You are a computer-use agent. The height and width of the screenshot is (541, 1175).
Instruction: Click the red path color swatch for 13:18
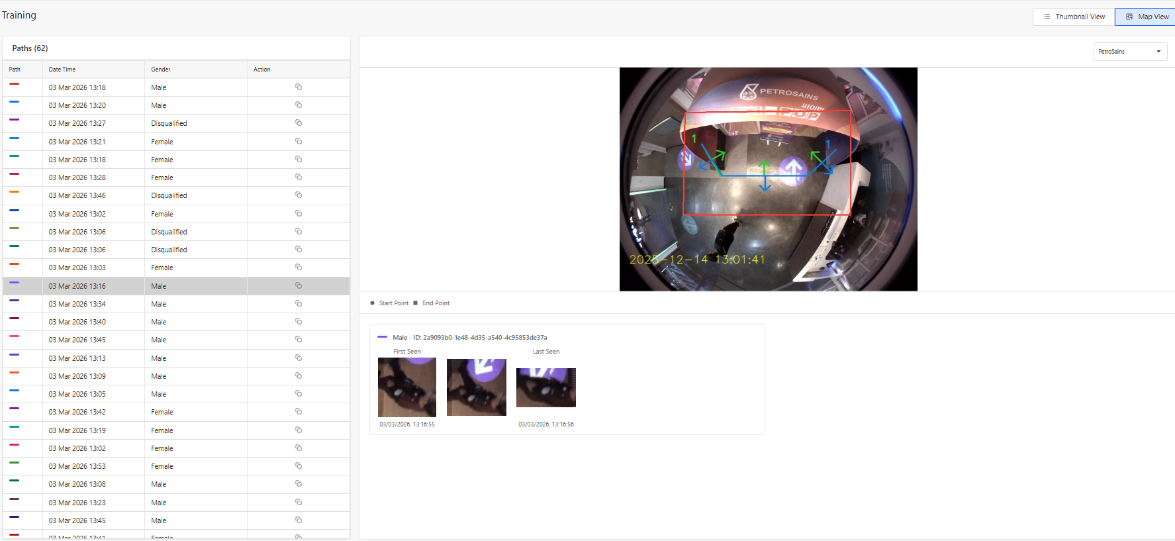click(x=15, y=84)
